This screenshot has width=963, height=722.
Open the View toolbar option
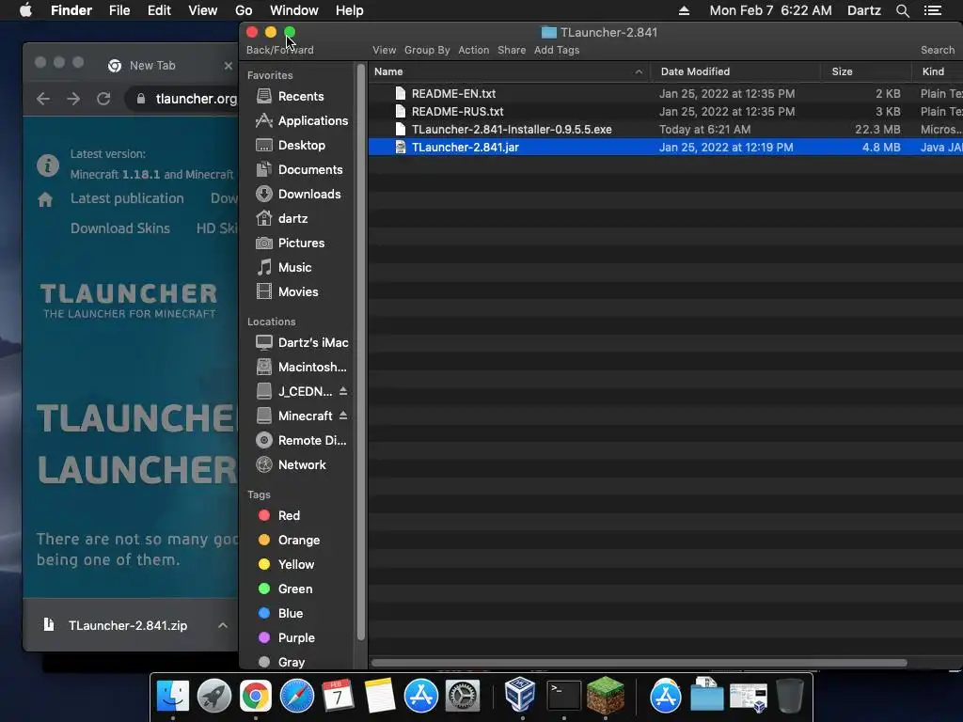click(384, 51)
